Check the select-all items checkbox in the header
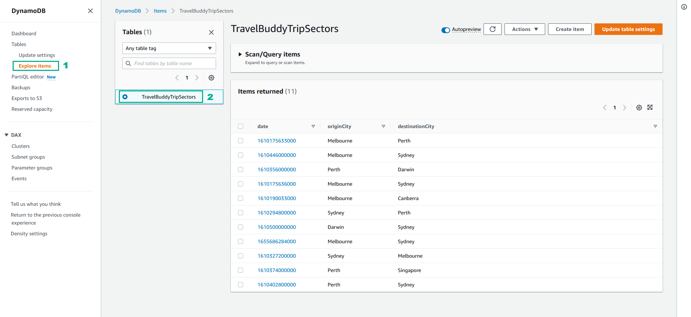The width and height of the screenshot is (691, 317). (241, 126)
